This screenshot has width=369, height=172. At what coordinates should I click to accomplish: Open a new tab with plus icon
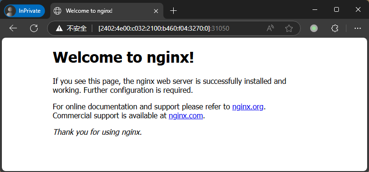click(173, 10)
